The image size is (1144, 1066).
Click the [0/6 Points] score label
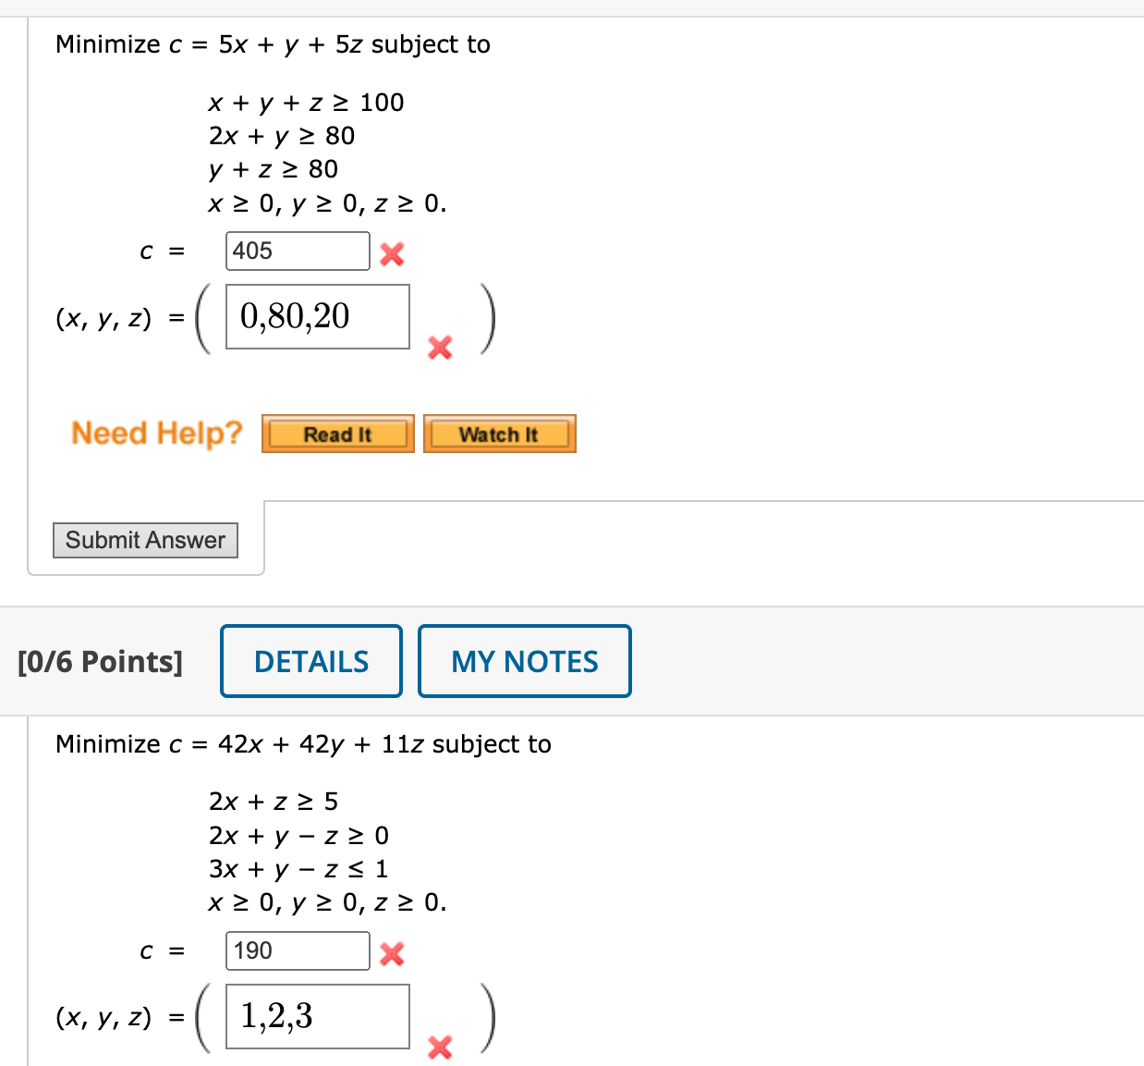100,660
